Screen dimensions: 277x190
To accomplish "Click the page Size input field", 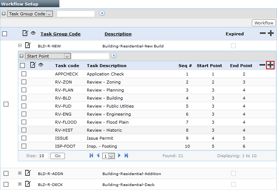I will (43, 156).
